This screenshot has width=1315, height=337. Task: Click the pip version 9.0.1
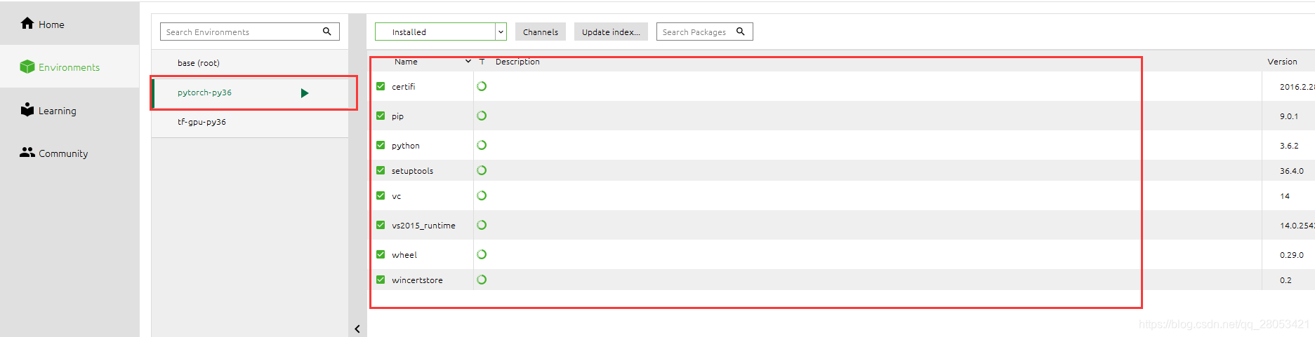pos(1289,116)
